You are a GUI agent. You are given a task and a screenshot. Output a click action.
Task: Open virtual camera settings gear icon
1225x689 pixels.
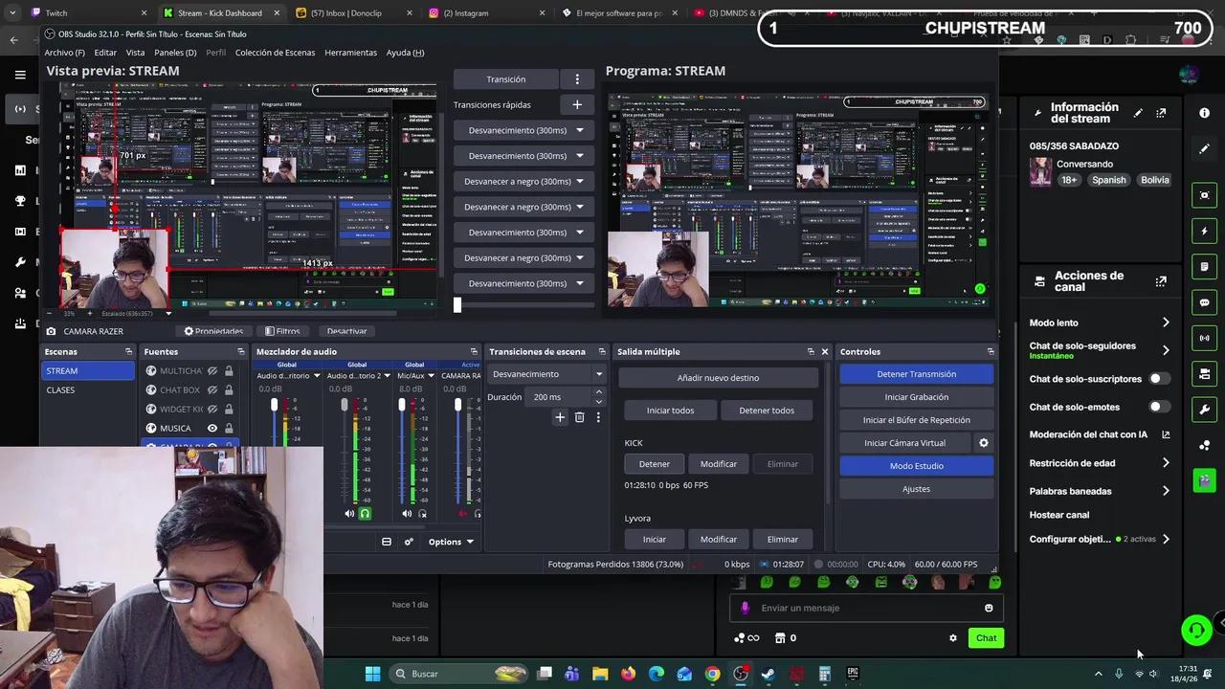coord(983,443)
